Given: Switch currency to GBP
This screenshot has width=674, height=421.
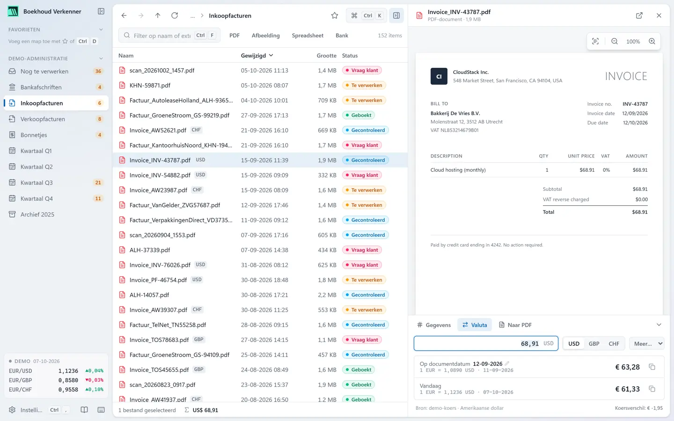Looking at the screenshot, I should pos(594,343).
